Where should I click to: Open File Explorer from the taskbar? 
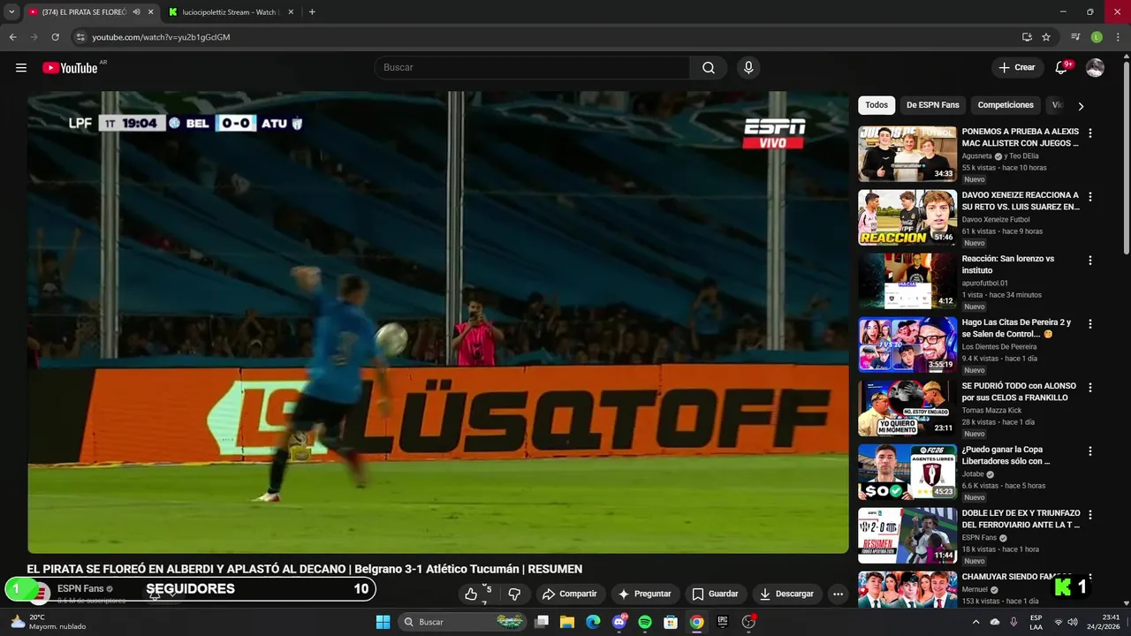[567, 622]
